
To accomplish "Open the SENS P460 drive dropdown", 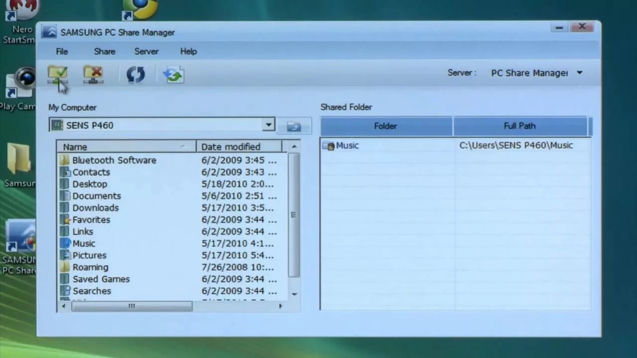I will (x=268, y=125).
